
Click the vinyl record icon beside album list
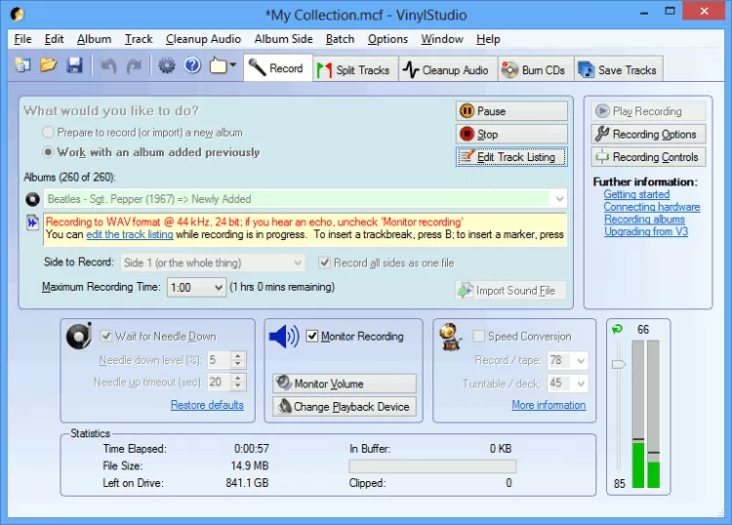tap(31, 199)
